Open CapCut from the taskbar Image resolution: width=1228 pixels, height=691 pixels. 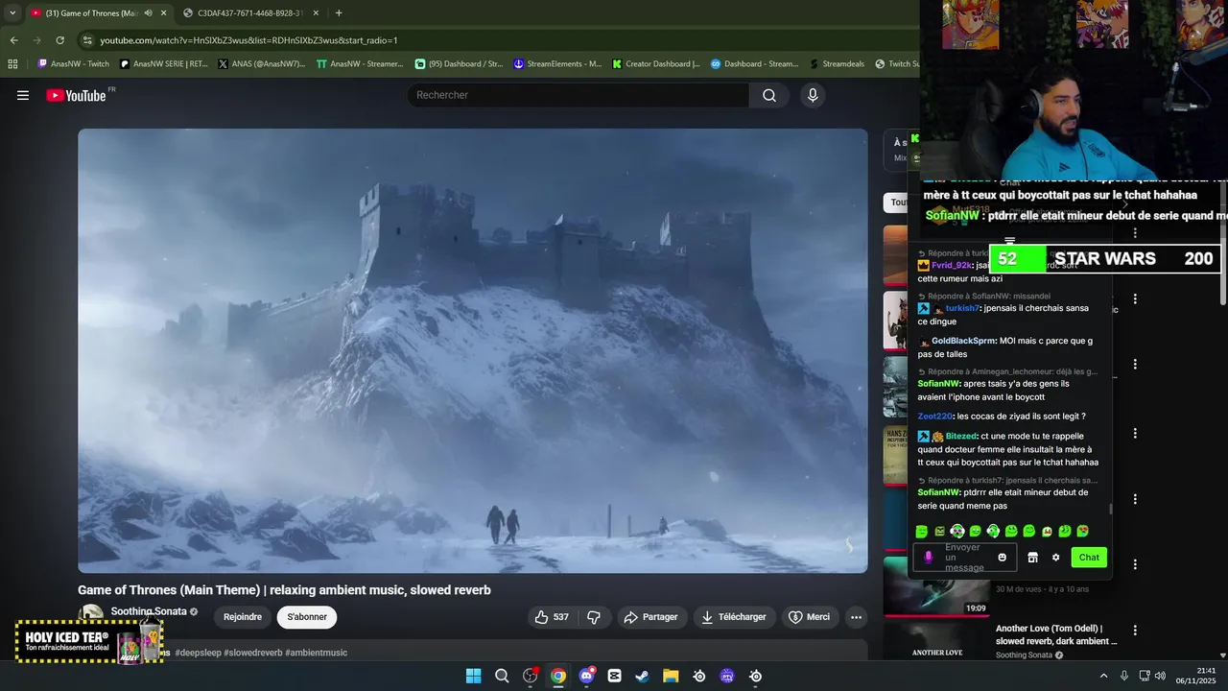(x=614, y=676)
